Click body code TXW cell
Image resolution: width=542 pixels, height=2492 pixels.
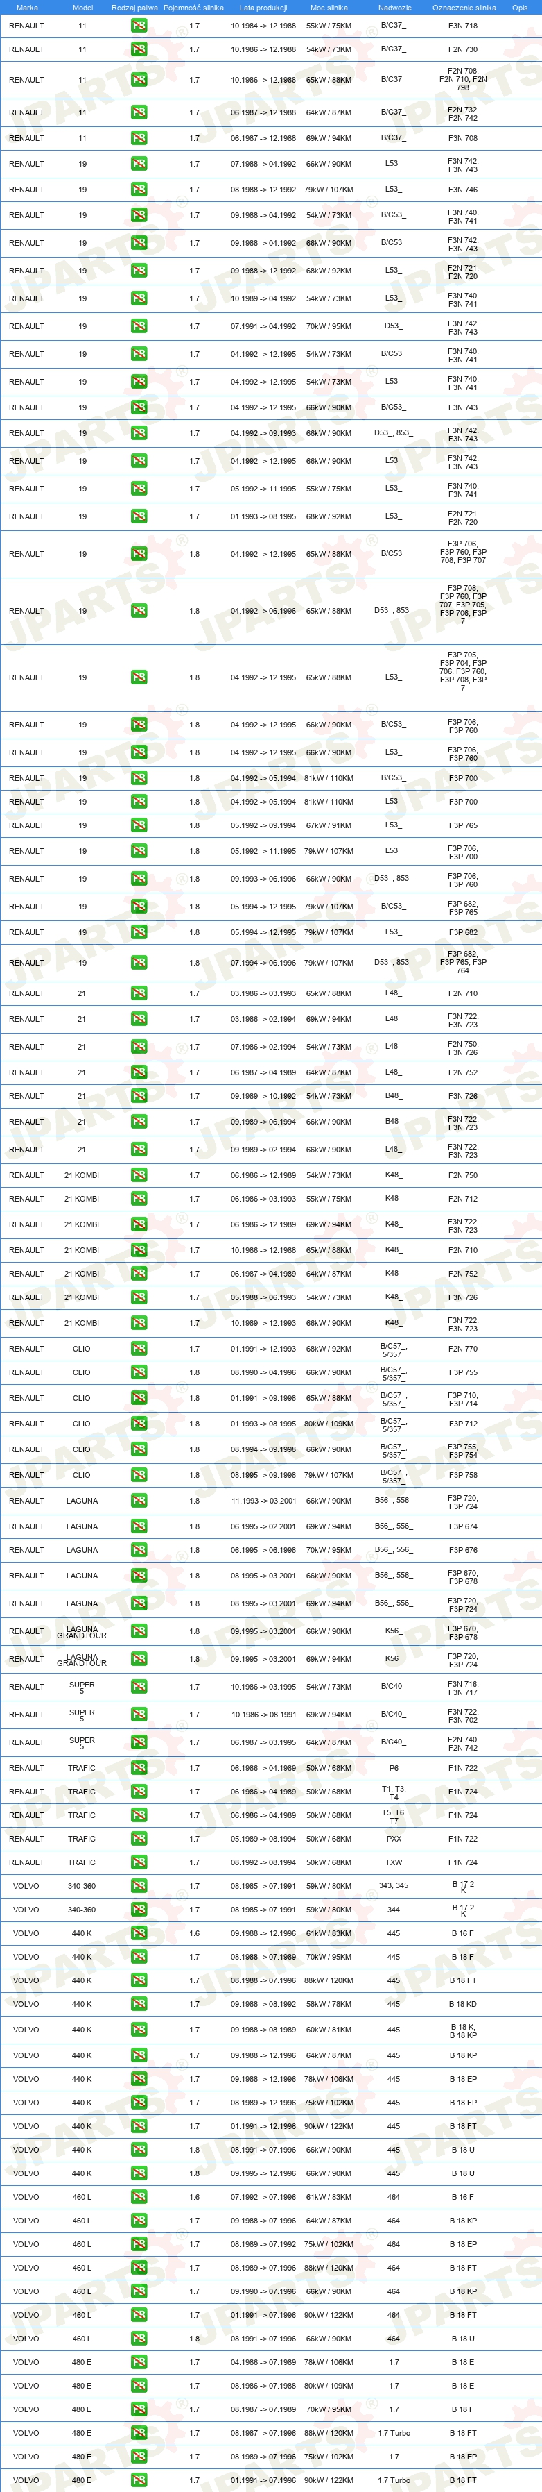pyautogui.click(x=393, y=1862)
